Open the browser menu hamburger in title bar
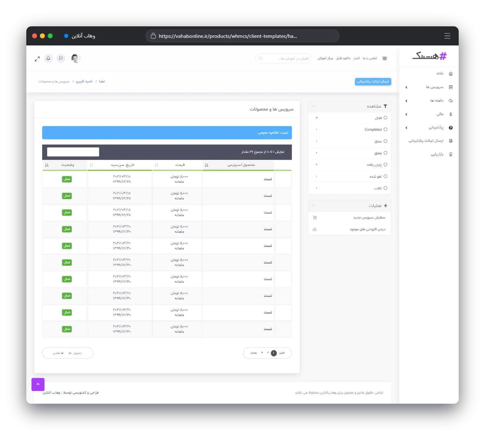This screenshot has width=485, height=430. [447, 36]
